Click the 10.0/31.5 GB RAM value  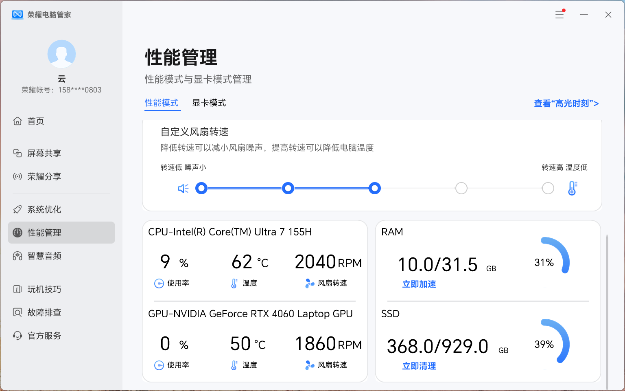click(447, 265)
